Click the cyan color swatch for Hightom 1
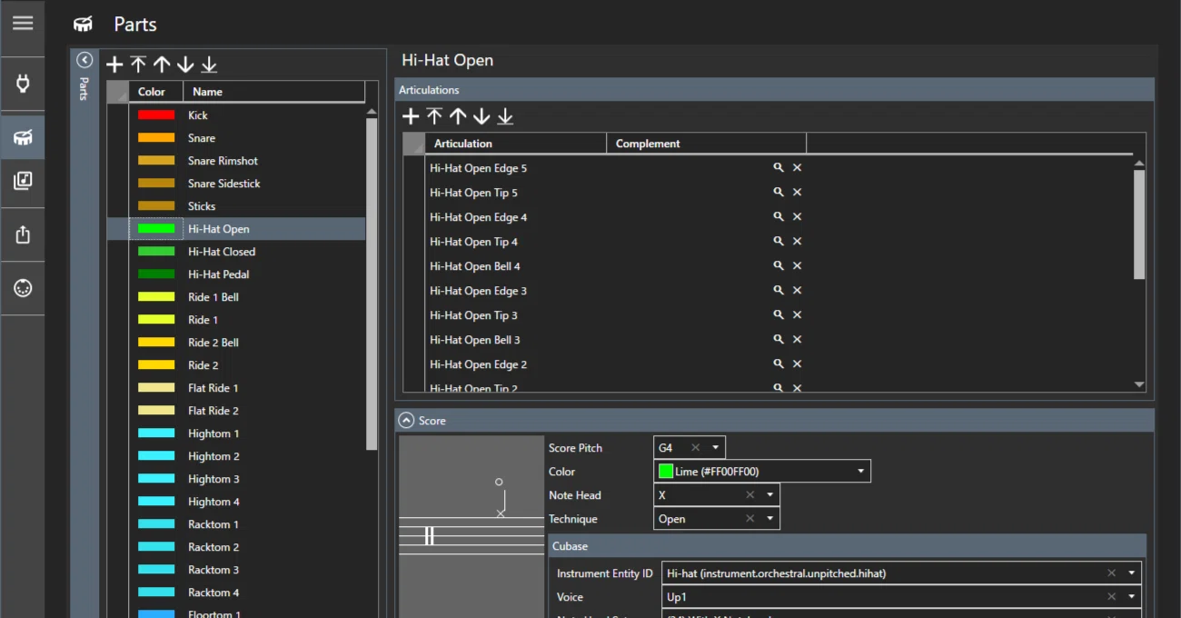 point(156,434)
